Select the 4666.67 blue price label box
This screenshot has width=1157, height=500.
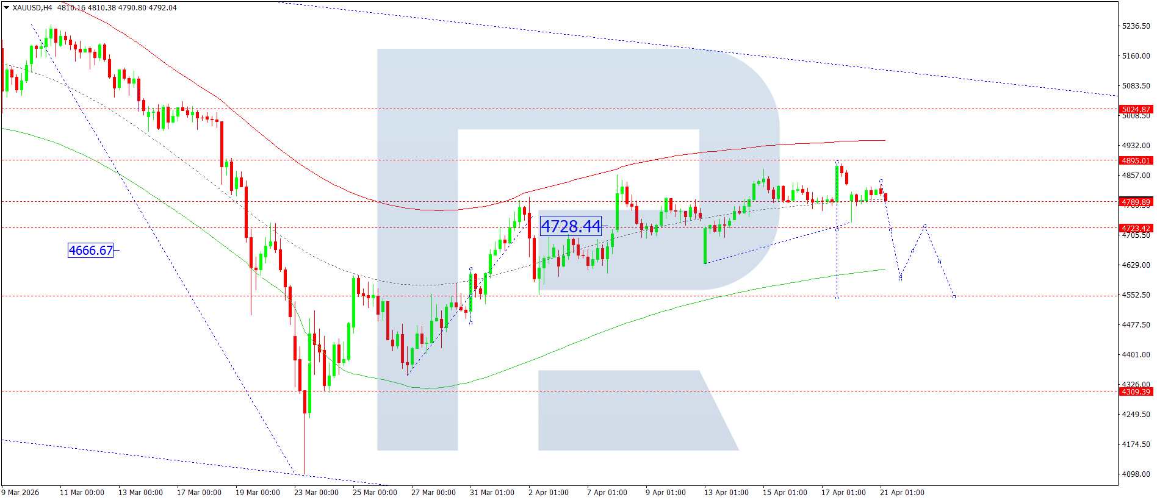click(x=90, y=250)
